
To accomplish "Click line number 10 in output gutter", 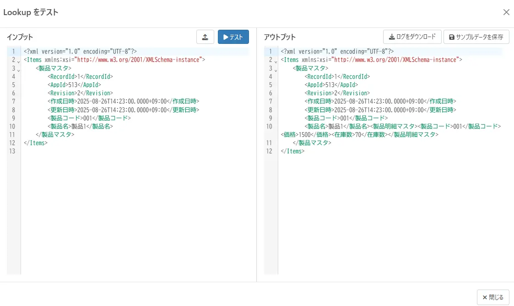I will click(x=269, y=126).
